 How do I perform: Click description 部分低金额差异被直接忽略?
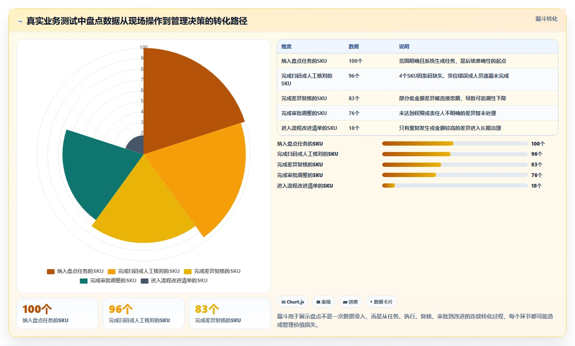pyautogui.click(x=453, y=98)
